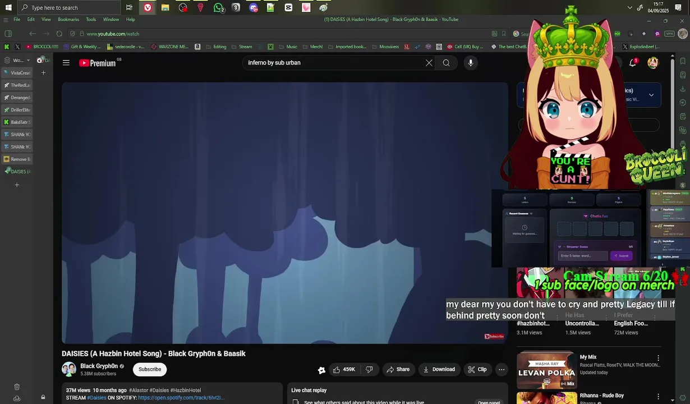Switch to the DrillerElite tab
690x404 pixels.
coord(17,110)
